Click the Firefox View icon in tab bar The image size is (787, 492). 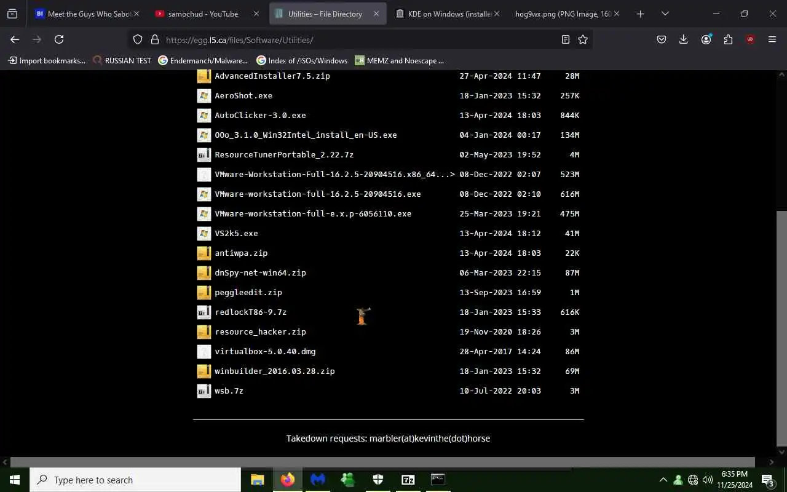pyautogui.click(x=12, y=14)
